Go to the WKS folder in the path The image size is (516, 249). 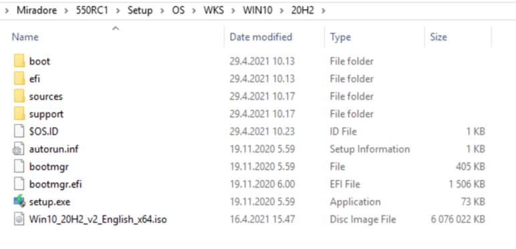214,11
